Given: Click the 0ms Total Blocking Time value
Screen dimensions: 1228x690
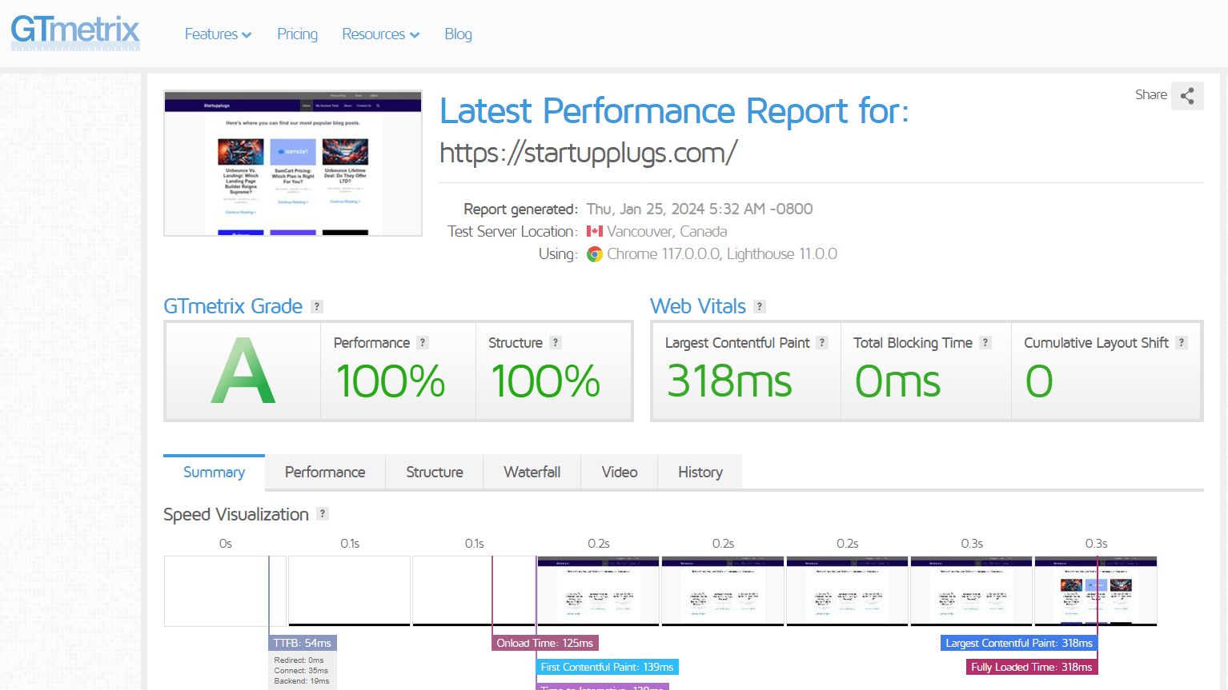Looking at the screenshot, I should 897,381.
